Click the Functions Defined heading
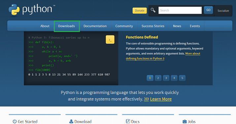Image resolution: width=236 pixels, height=124 pixels. point(142,37)
